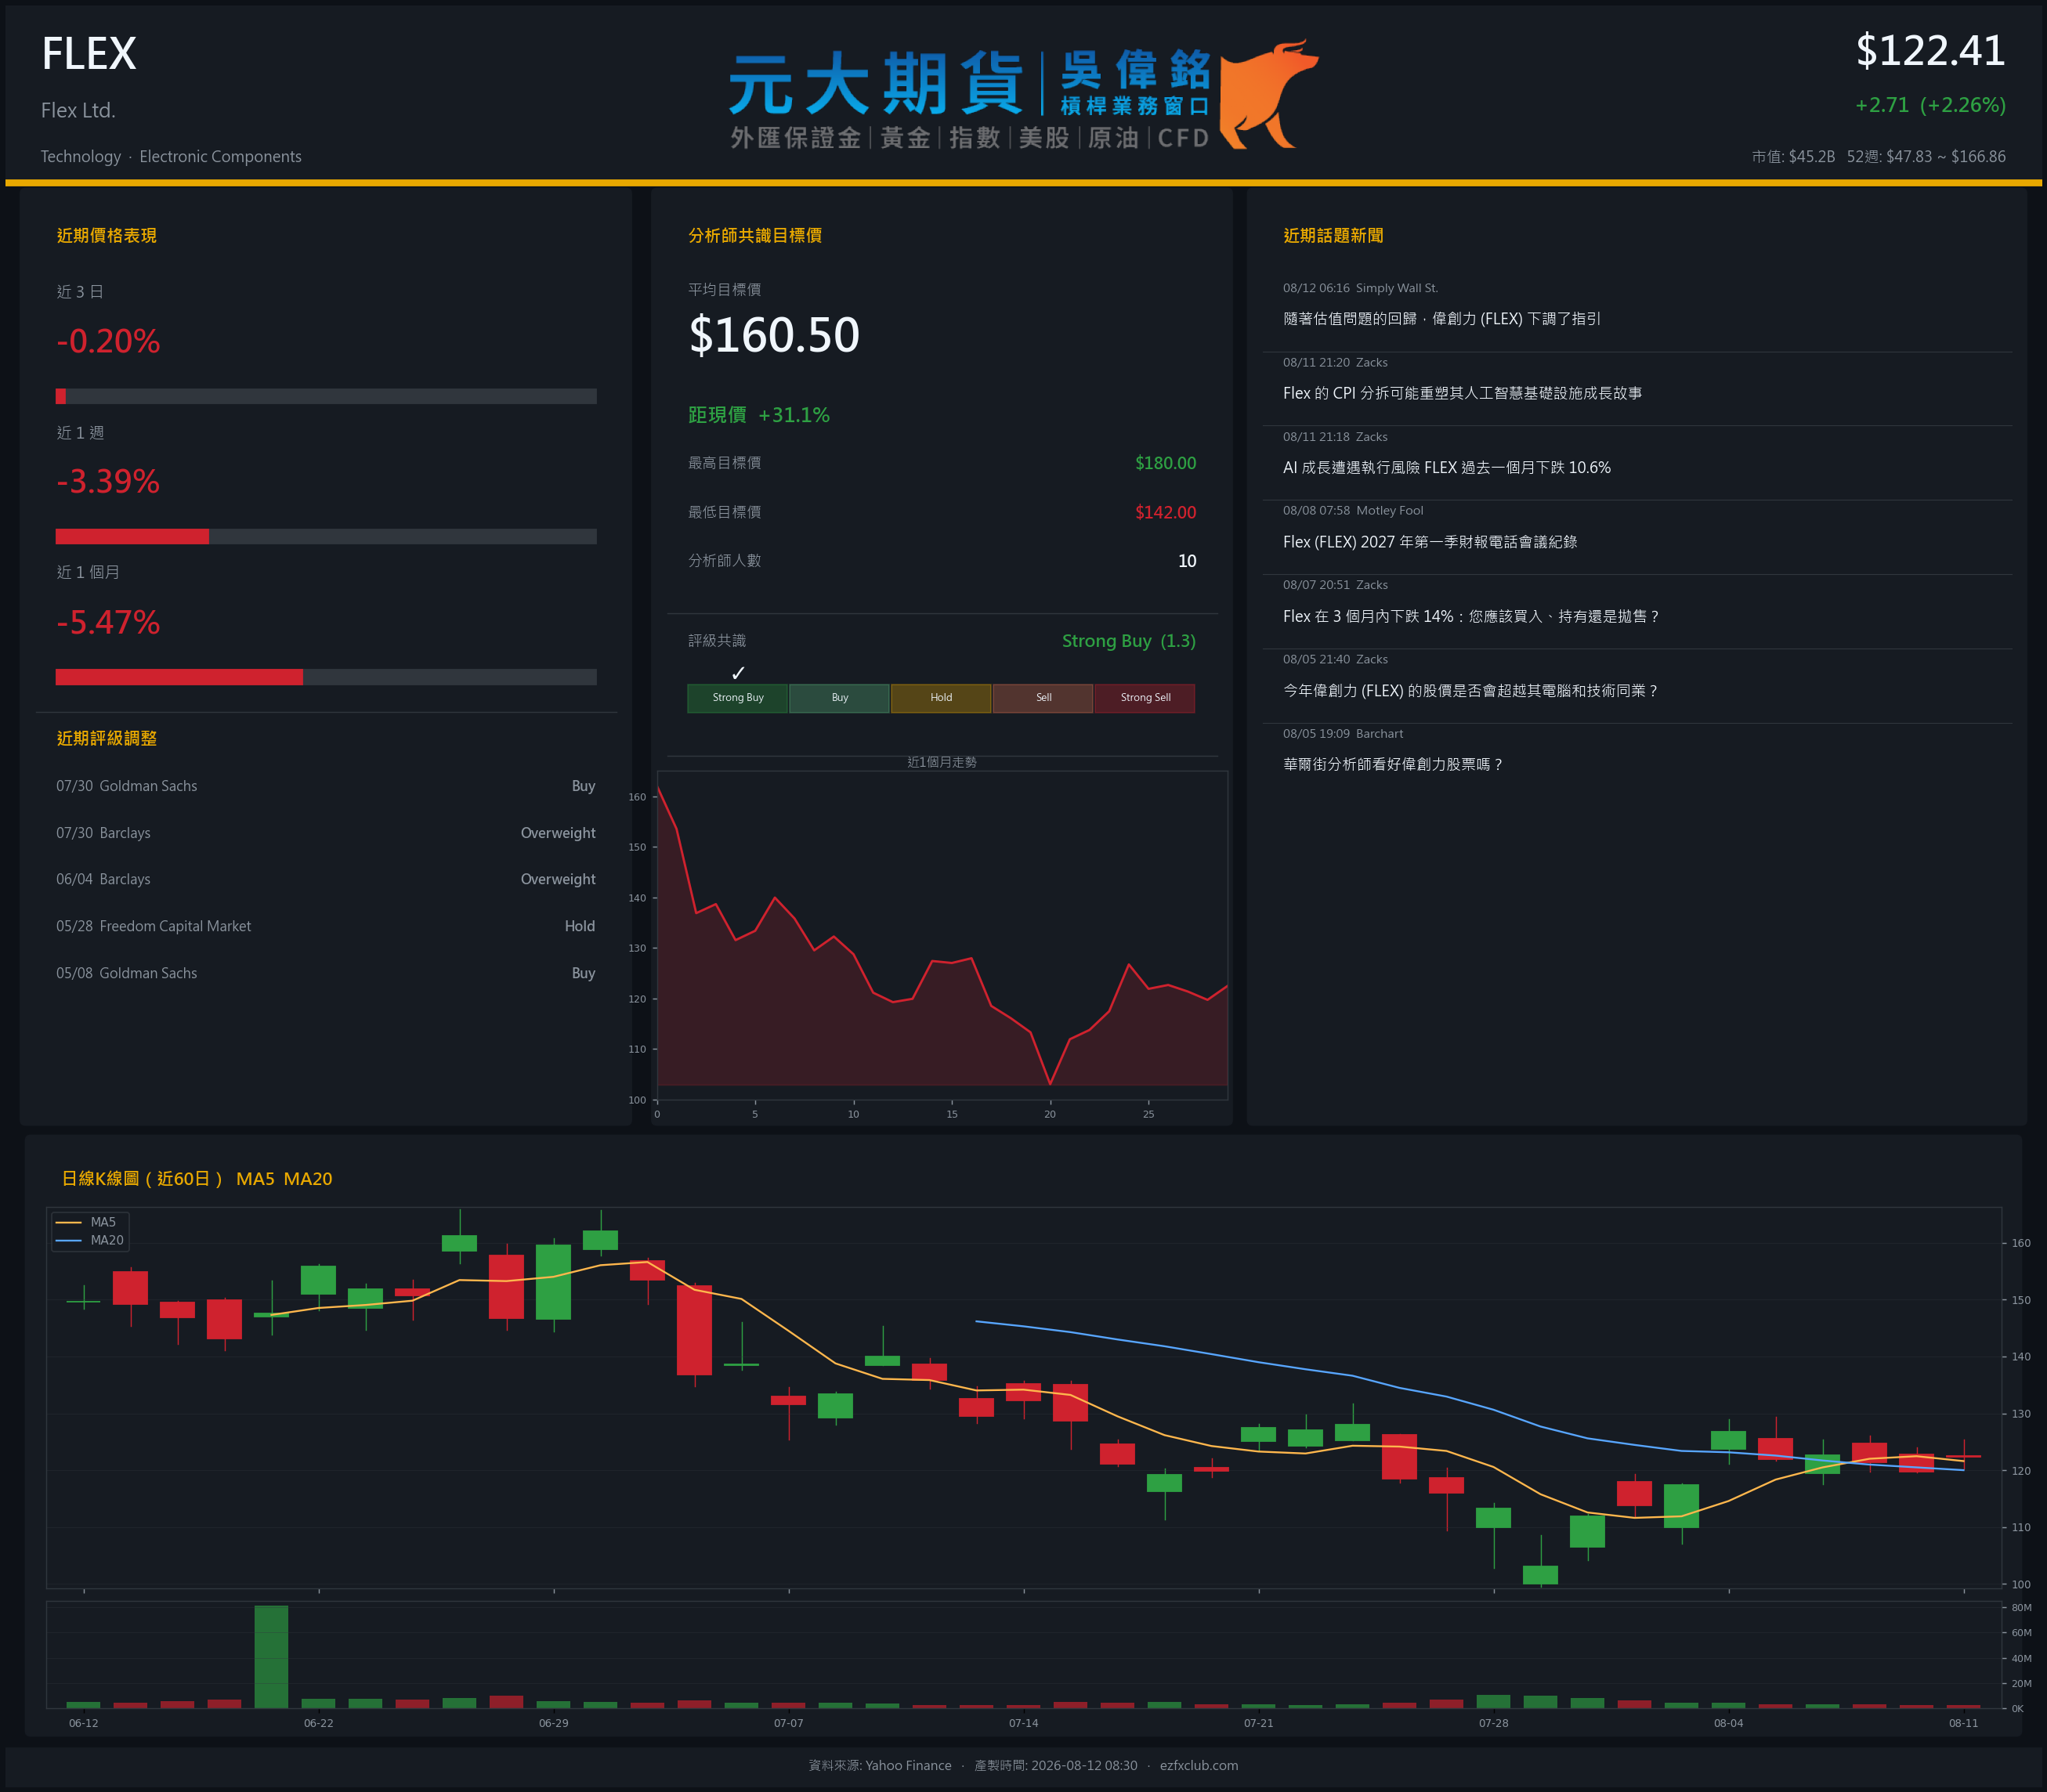
Task: Select the Buy rating segment
Action: [840, 698]
